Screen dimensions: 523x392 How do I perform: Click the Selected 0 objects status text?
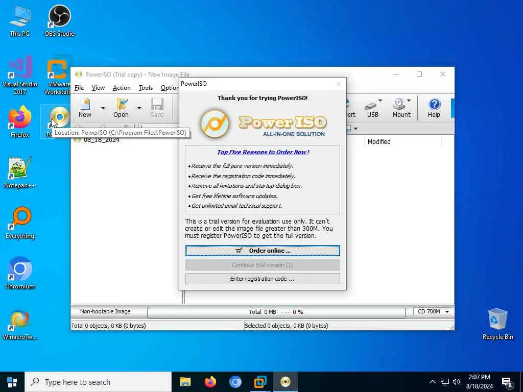click(x=286, y=326)
